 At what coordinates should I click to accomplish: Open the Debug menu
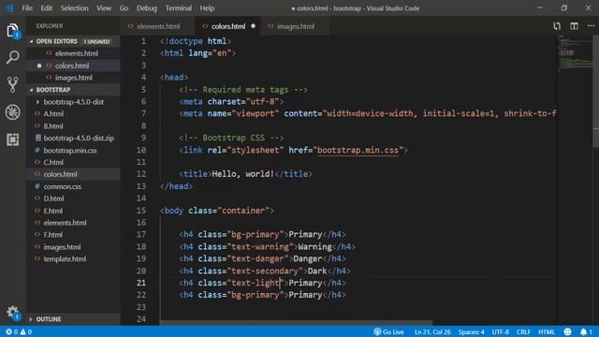pos(147,8)
